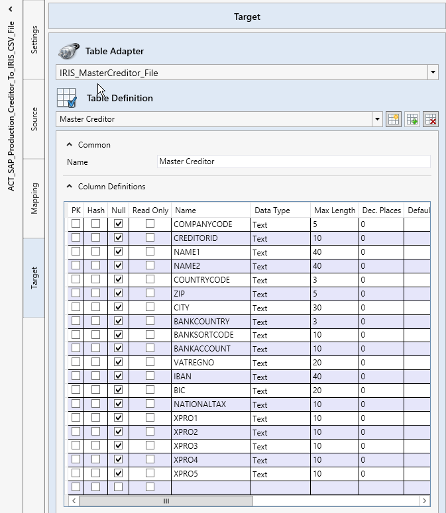Click the add table definition icon
Screen dimensions: 446x513
click(x=412, y=119)
